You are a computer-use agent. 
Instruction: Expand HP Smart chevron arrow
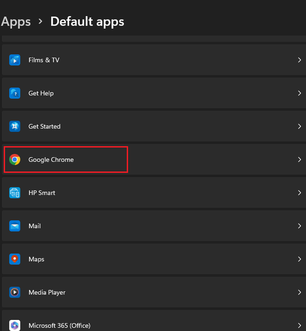coord(299,193)
